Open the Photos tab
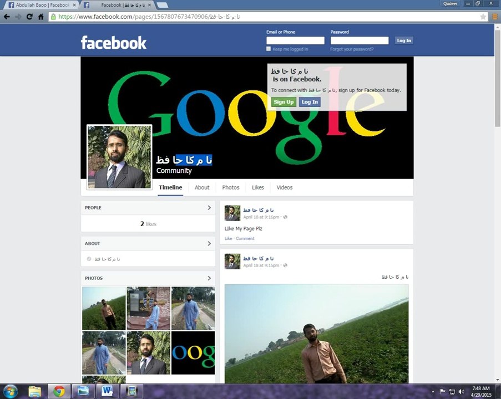The width and height of the screenshot is (501, 399). pos(231,187)
